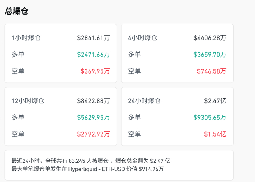Click the red $746.58万 short value
Screen dimensions: 255x182
tap(212, 71)
